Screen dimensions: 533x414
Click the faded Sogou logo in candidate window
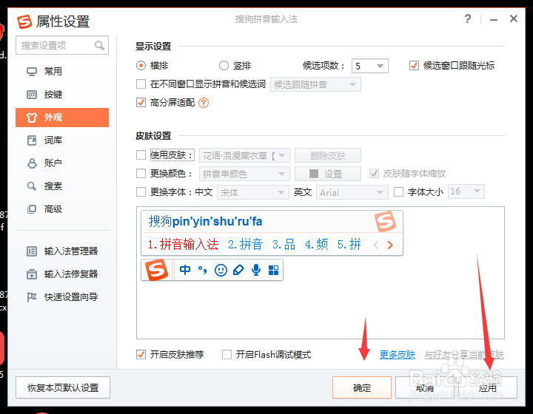385,222
